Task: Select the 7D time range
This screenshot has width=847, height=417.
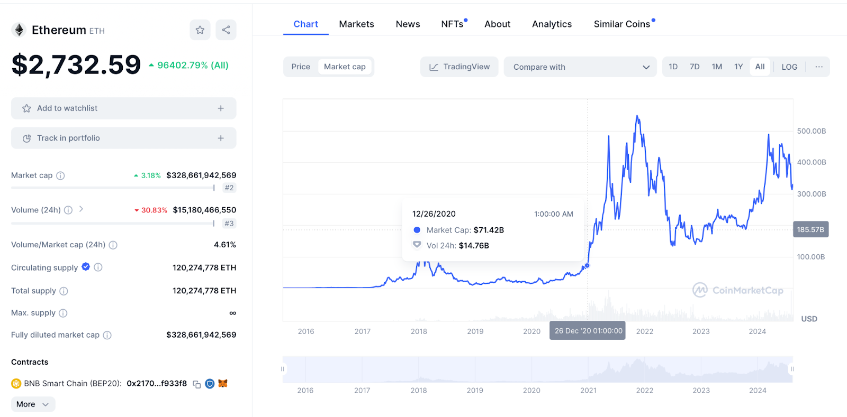Action: 695,67
